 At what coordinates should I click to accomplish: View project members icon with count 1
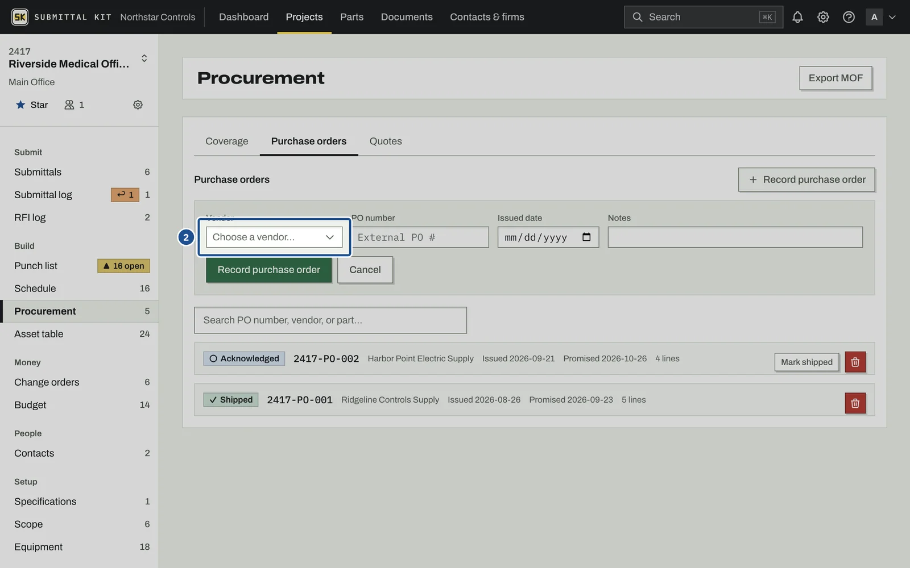pyautogui.click(x=75, y=105)
